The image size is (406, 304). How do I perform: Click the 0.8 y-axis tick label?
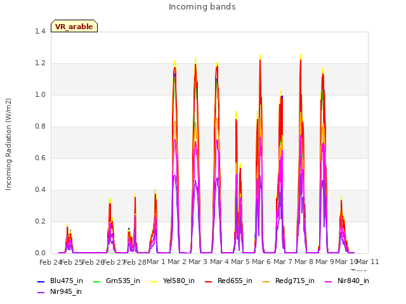40,127
